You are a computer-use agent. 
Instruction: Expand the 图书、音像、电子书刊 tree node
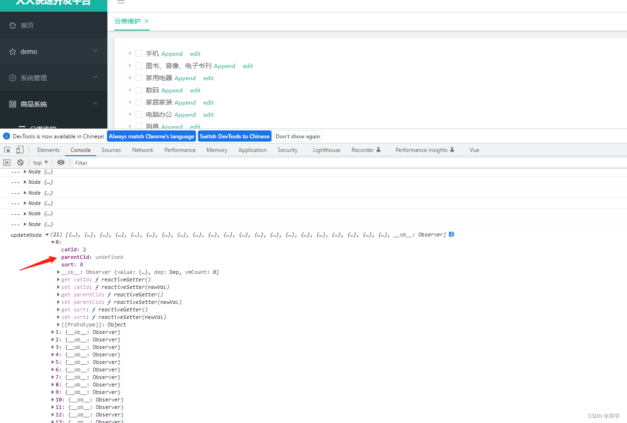point(130,66)
